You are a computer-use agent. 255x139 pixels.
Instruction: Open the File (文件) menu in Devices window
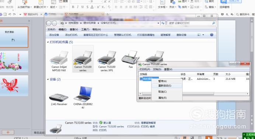pos(51,29)
